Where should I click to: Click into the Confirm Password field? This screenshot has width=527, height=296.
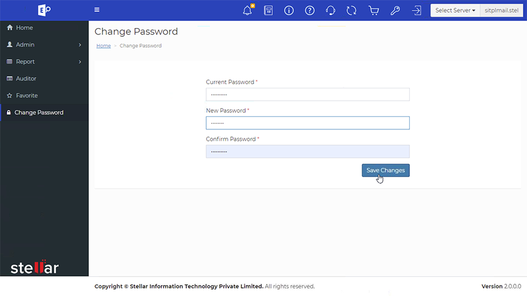coord(307,152)
